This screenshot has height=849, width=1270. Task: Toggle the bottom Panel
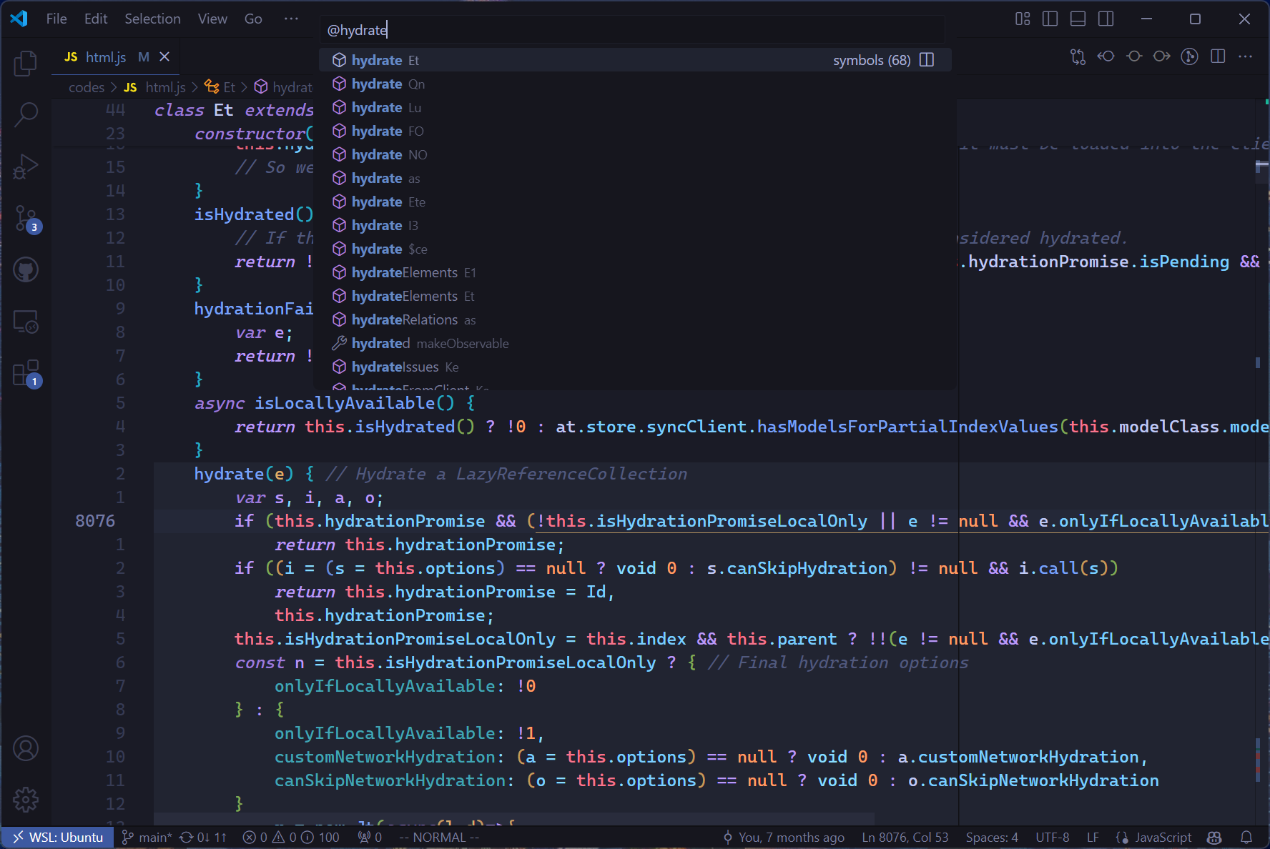click(1078, 19)
